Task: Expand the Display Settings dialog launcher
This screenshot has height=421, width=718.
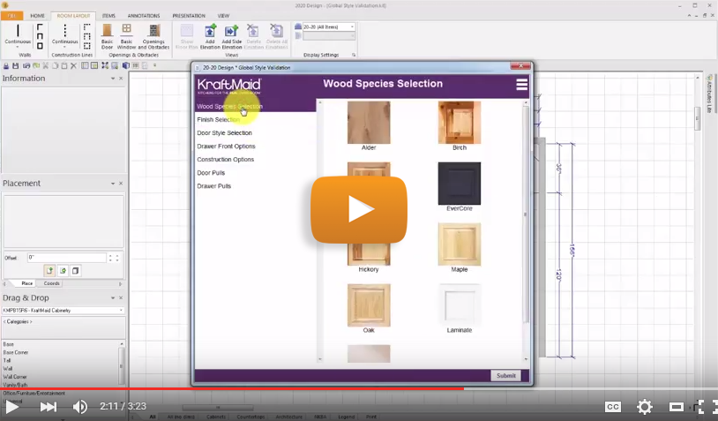Action: [354, 55]
